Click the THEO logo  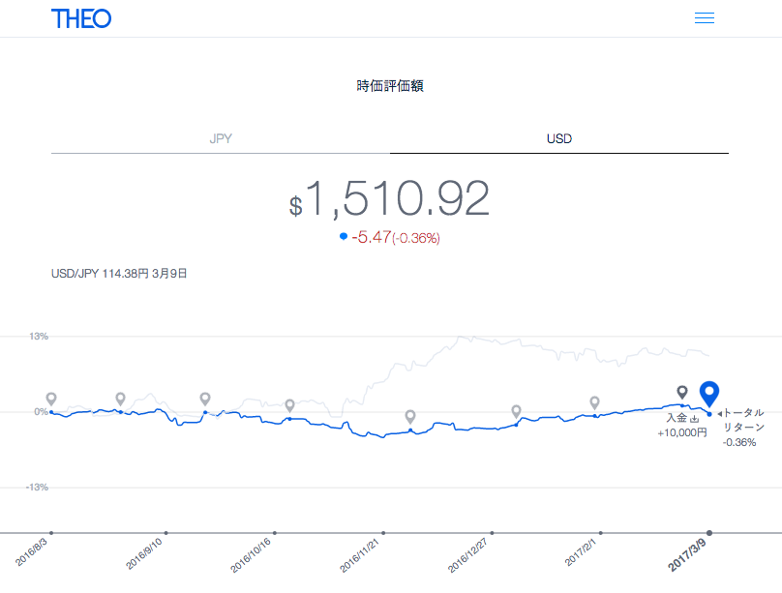click(x=81, y=19)
